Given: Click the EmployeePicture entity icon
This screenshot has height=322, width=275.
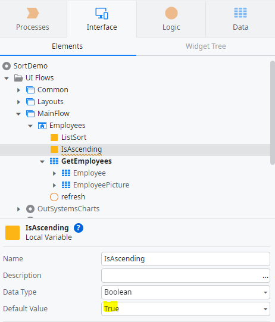Looking at the screenshot, I should 66,185.
